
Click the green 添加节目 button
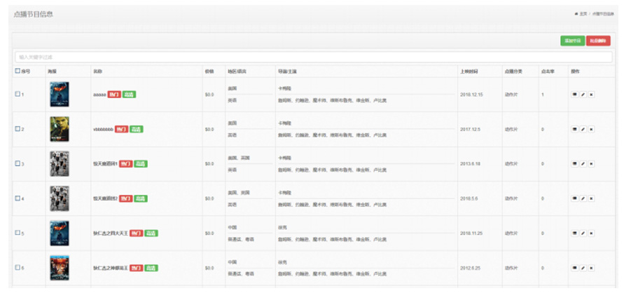[x=572, y=41]
